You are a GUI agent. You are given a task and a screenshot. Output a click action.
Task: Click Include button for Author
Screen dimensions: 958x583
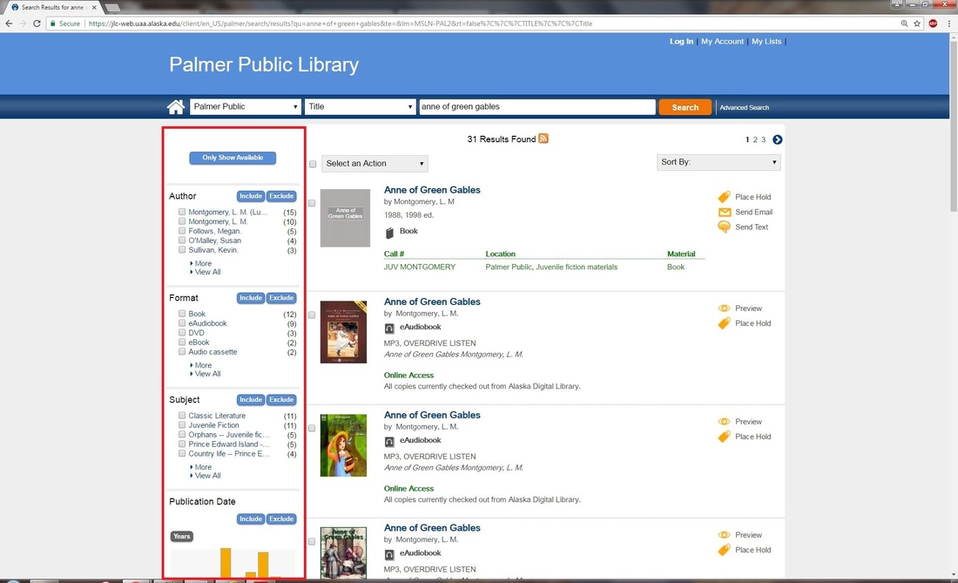pyautogui.click(x=251, y=196)
